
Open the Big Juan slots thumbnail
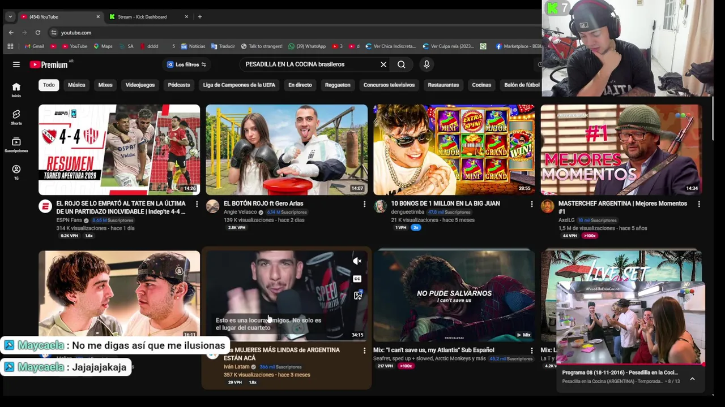pyautogui.click(x=454, y=150)
